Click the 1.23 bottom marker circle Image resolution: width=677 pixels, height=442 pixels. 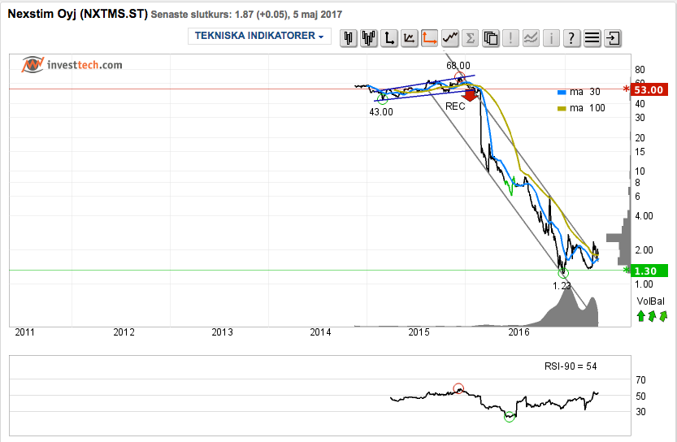[x=563, y=273]
